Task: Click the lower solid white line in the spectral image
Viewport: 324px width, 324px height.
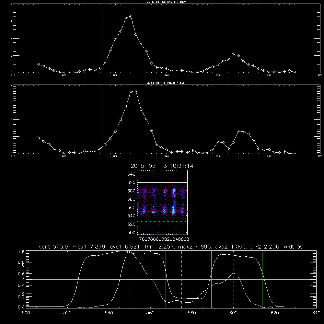Action: tap(162, 222)
